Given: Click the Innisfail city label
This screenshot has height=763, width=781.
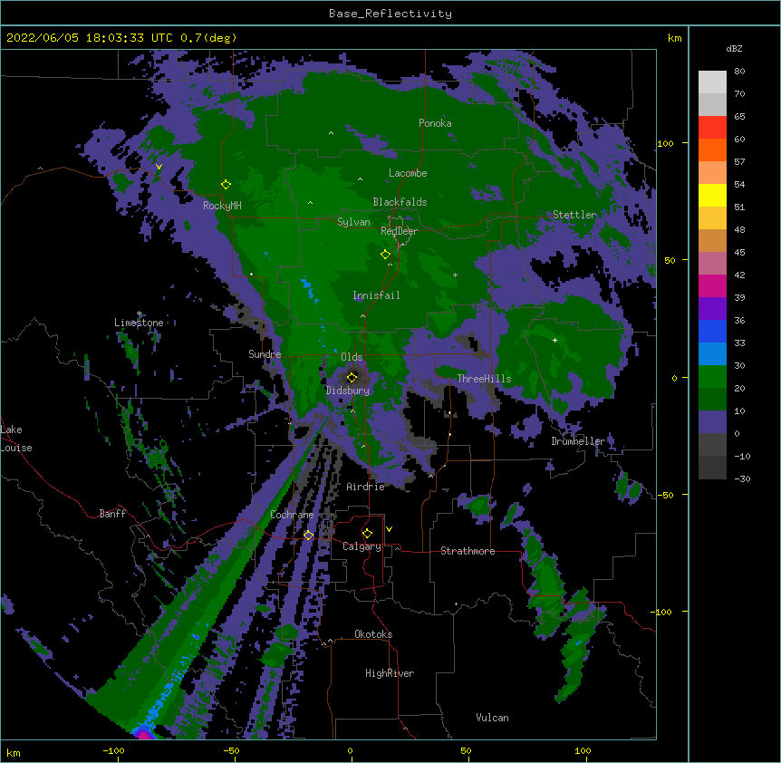Looking at the screenshot, I should (376, 295).
